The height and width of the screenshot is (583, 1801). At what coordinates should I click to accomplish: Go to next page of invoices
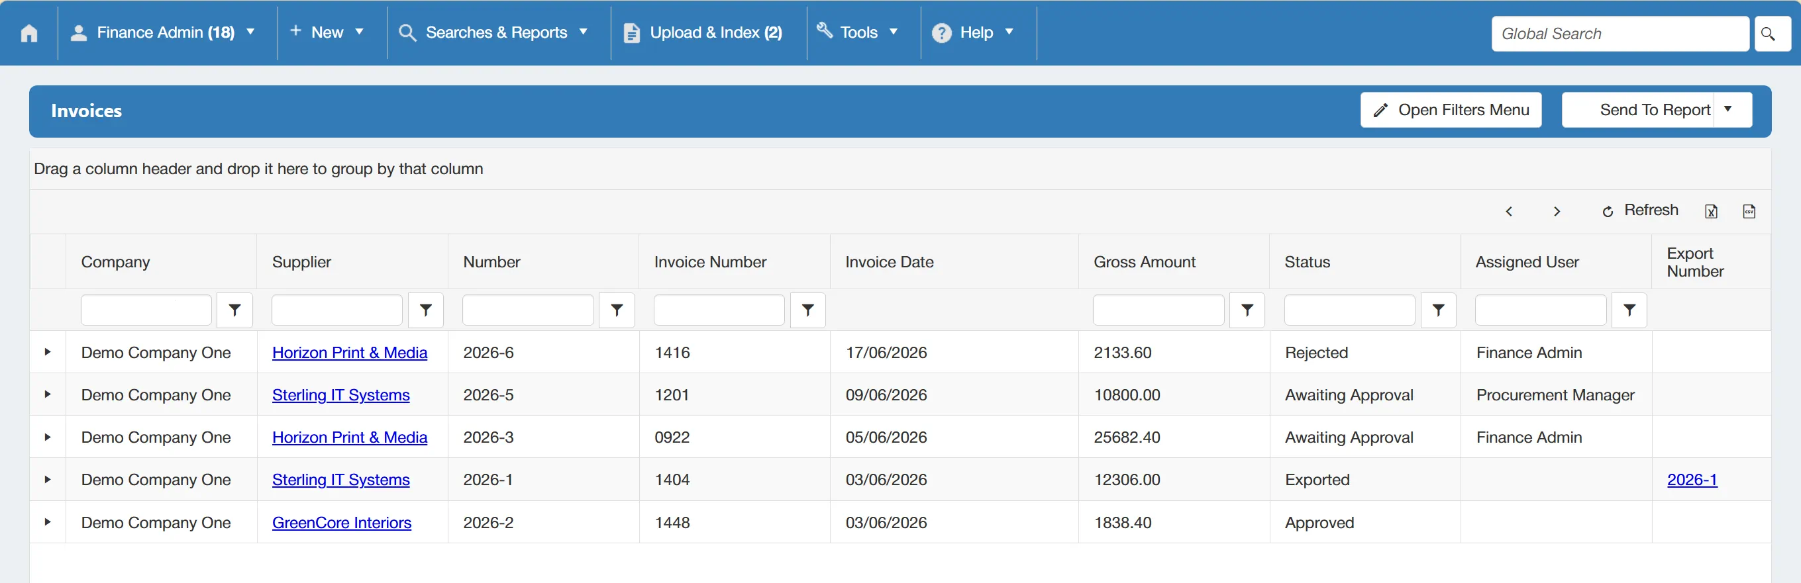[x=1557, y=211]
